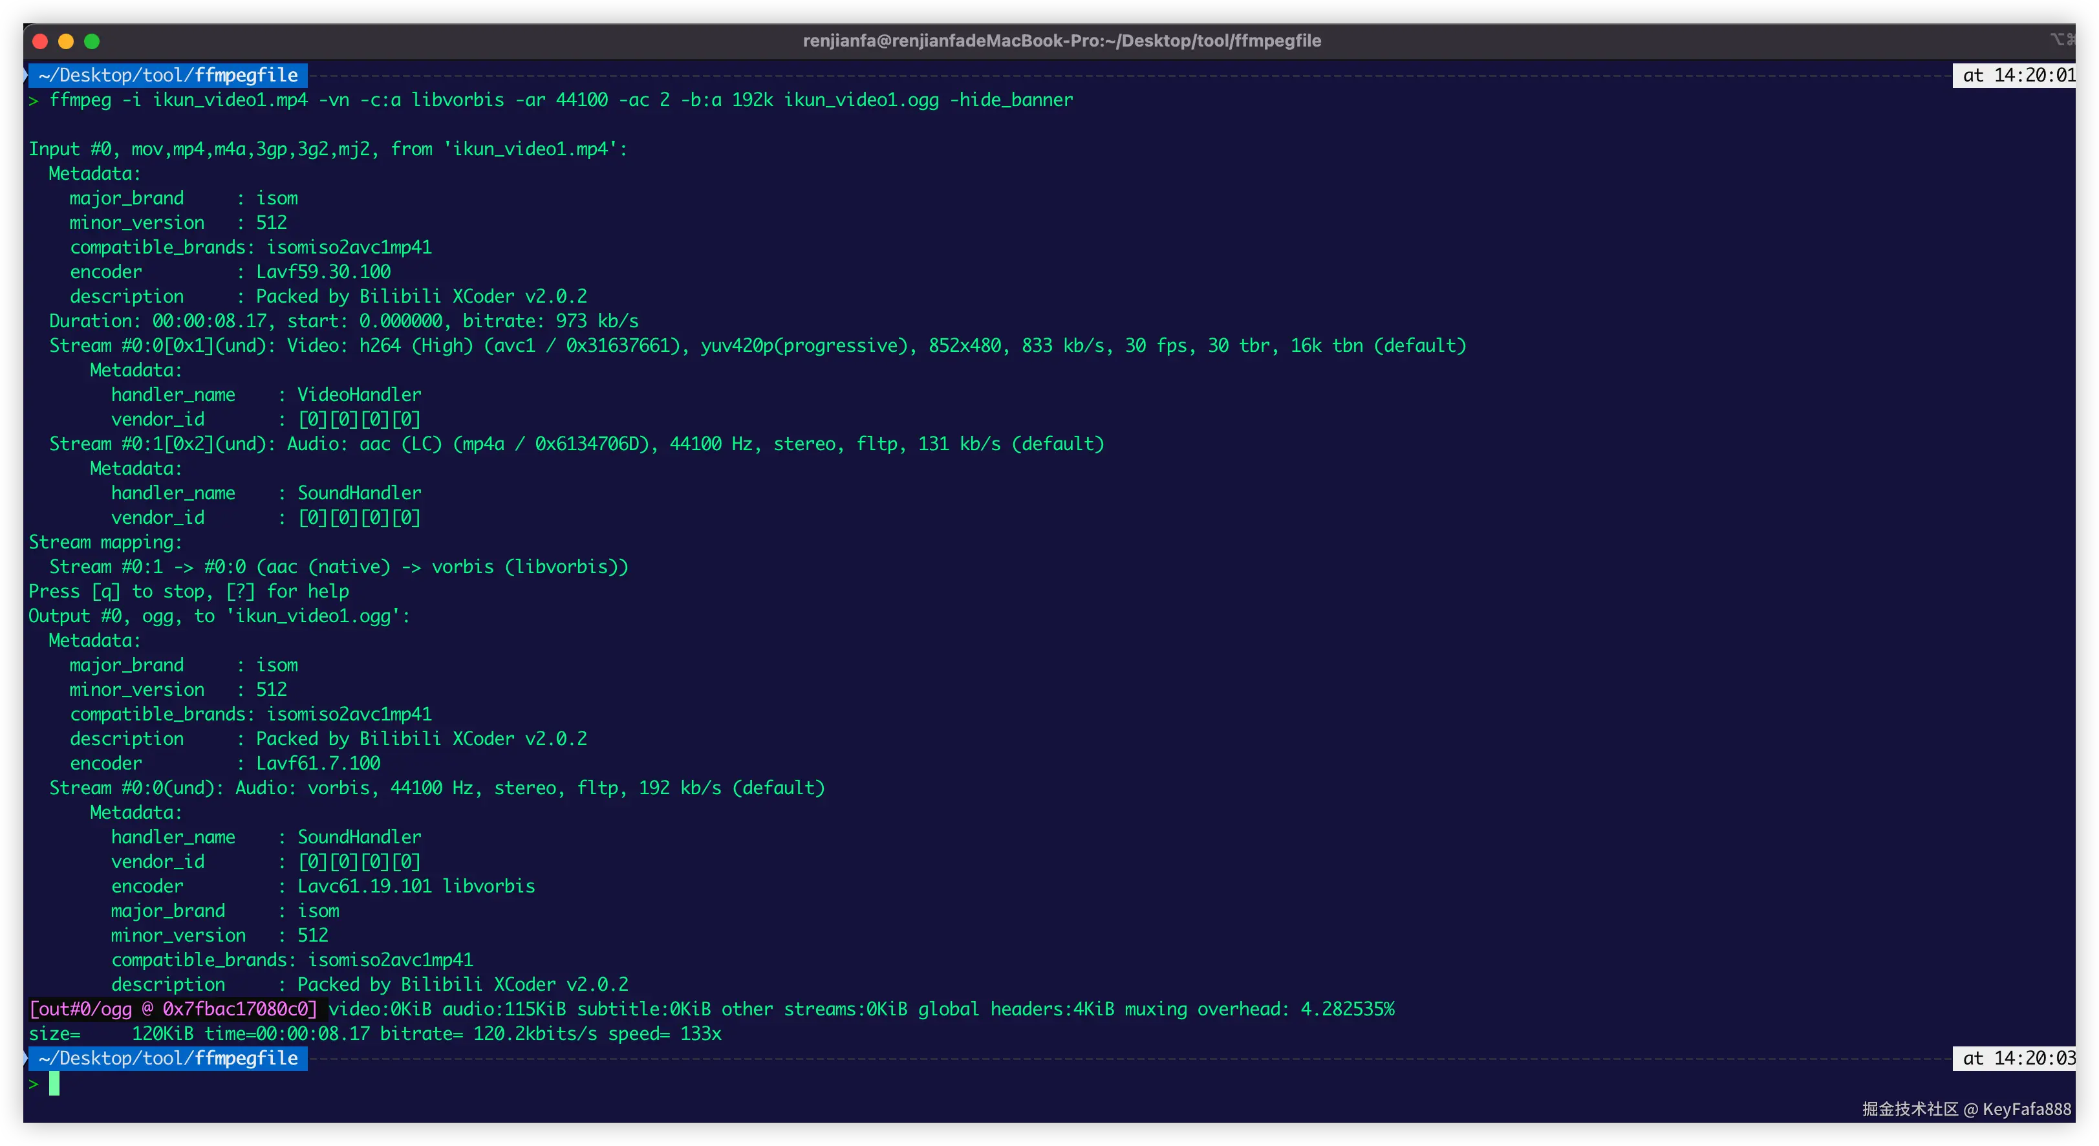Click the top ~/Desktop/tool/ffmpegfile prompt segment

coord(168,75)
